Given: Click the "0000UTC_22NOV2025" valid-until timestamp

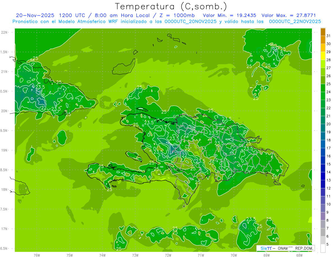Looking at the screenshot, I should coord(295,21).
